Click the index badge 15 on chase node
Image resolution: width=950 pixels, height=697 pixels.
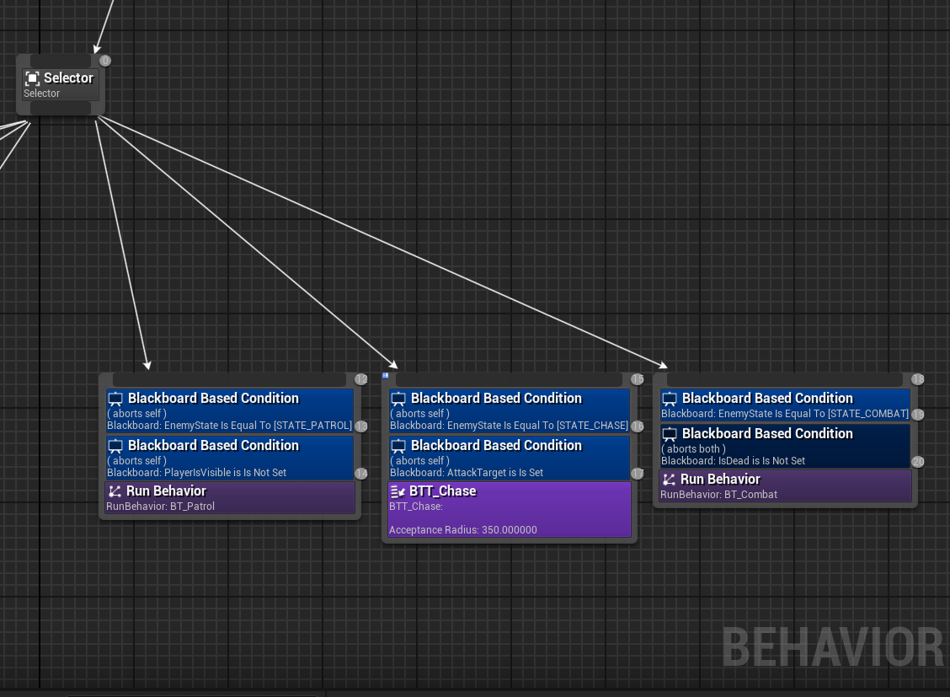638,380
